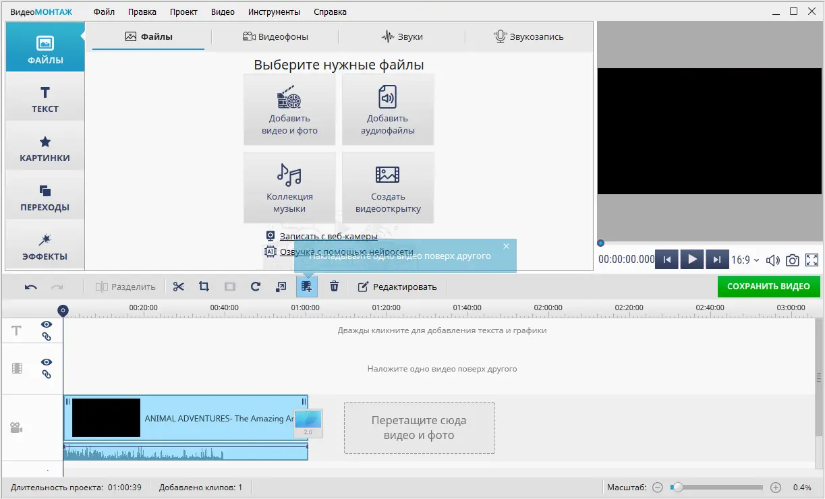Viewport: 825px width, 499px height.
Task: Jump to previous frame button
Action: (x=666, y=259)
